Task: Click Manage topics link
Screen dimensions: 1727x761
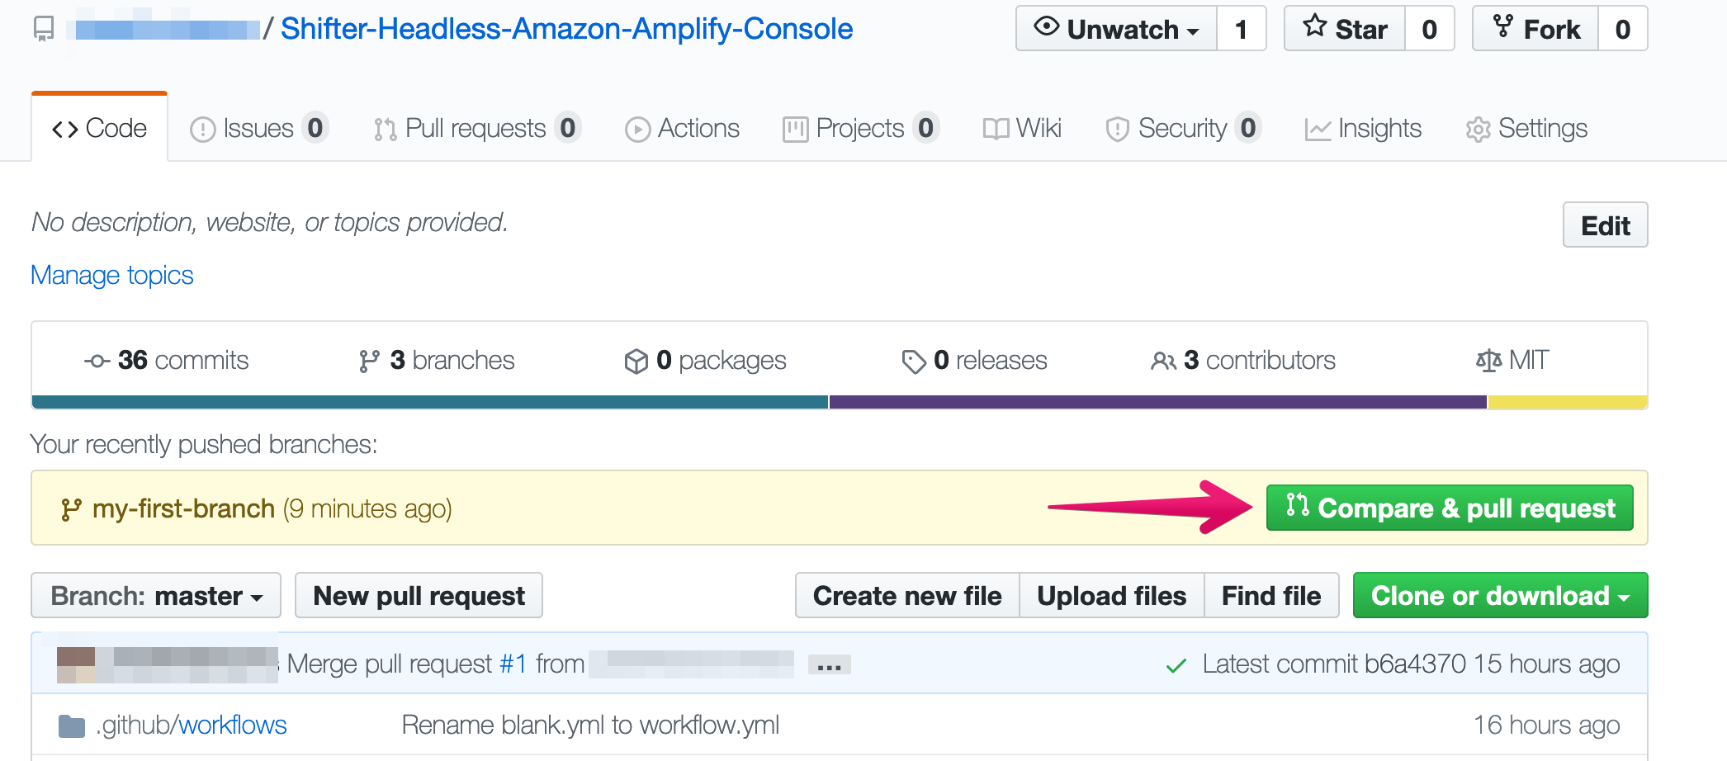Action: [x=112, y=275]
